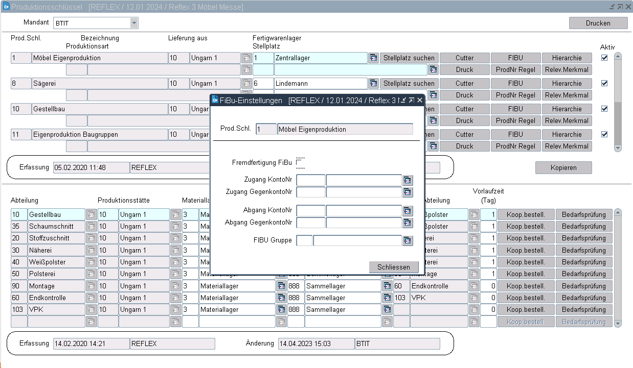The image size is (633, 368).
Task: Open lookup icon for Abgang KontoNr
Action: (x=408, y=211)
